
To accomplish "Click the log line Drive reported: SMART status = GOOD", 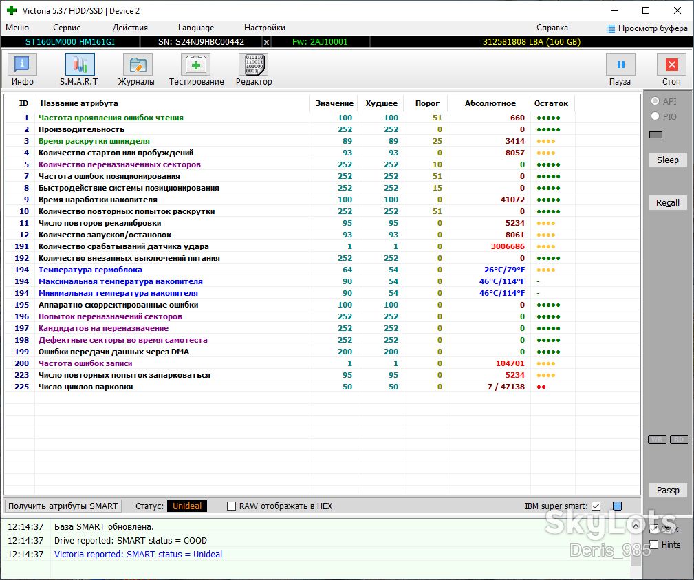I will pos(131,541).
